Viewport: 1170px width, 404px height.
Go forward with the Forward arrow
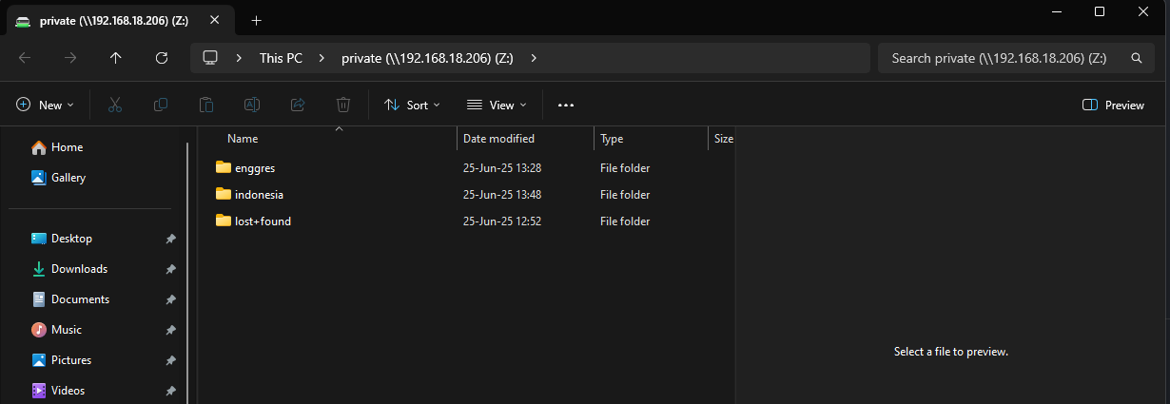tap(70, 58)
